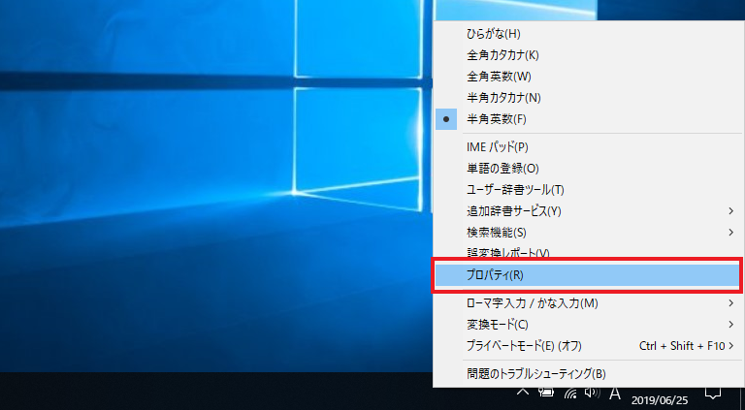Select 半角カタカナ(N) input mode

point(502,98)
